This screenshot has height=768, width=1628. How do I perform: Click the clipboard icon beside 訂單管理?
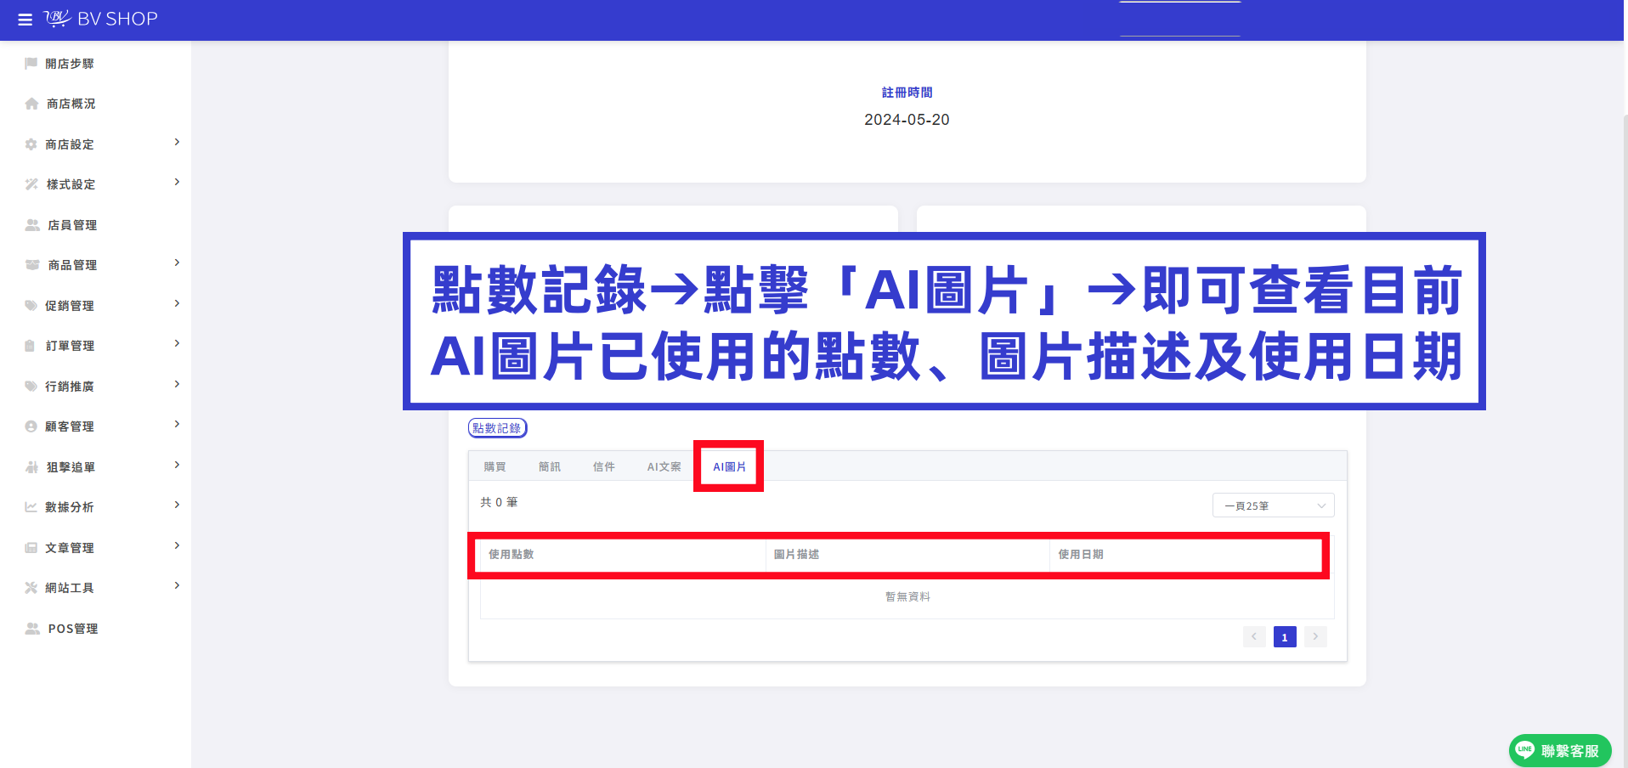30,346
